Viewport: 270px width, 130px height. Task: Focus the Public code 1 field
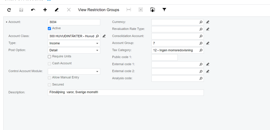pyautogui.click(x=164, y=57)
